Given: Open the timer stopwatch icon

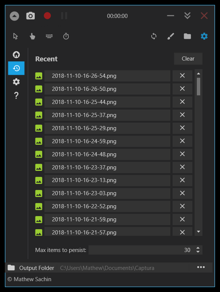Looking at the screenshot, I should (x=66, y=36).
